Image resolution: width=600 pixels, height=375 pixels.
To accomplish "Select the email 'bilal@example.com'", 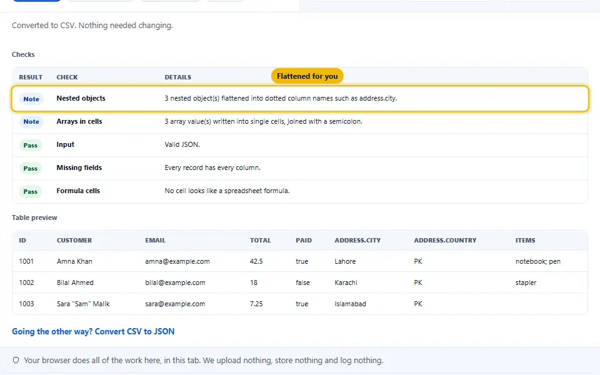I will point(175,282).
